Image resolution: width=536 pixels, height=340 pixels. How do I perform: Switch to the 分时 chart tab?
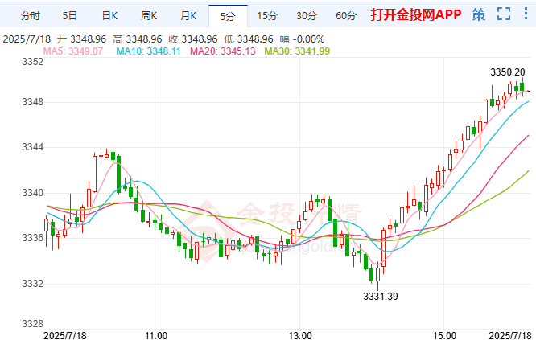pos(31,16)
